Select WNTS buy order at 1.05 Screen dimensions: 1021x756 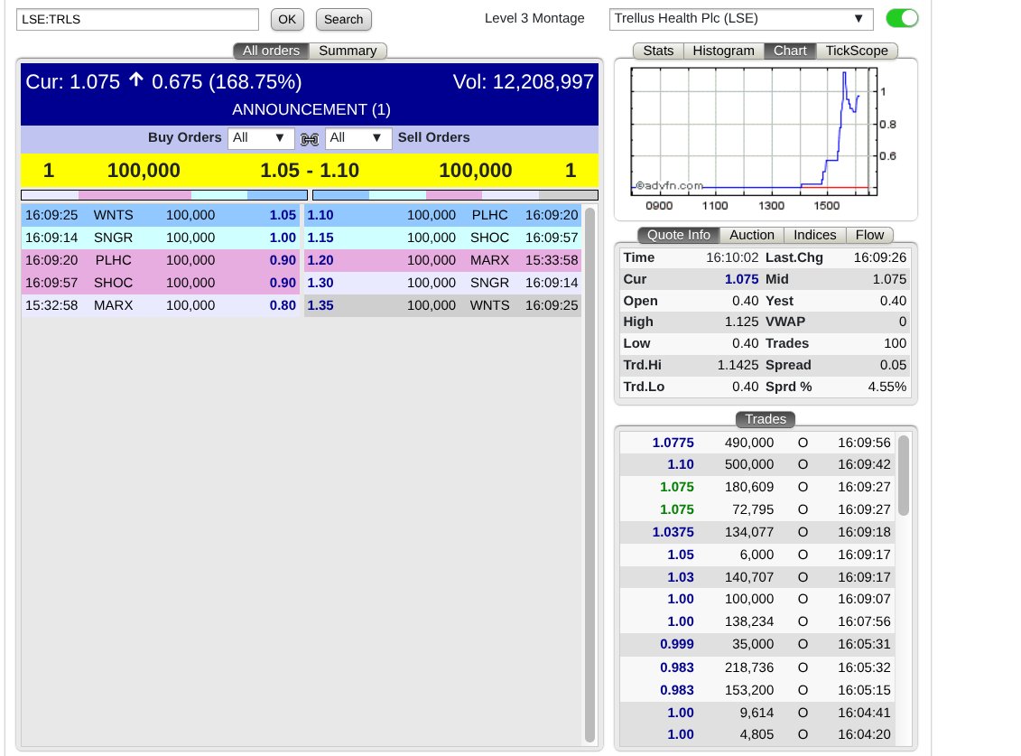click(x=160, y=215)
